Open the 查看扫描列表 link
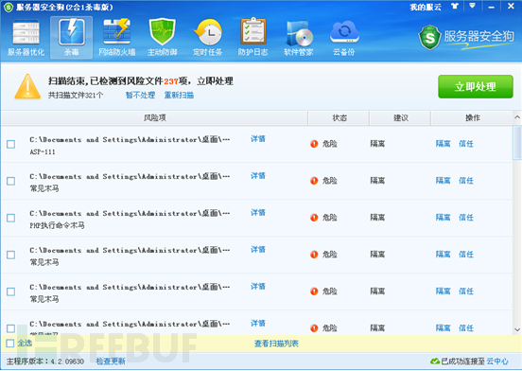Image resolution: width=522 pixels, height=371 pixels. [x=276, y=344]
